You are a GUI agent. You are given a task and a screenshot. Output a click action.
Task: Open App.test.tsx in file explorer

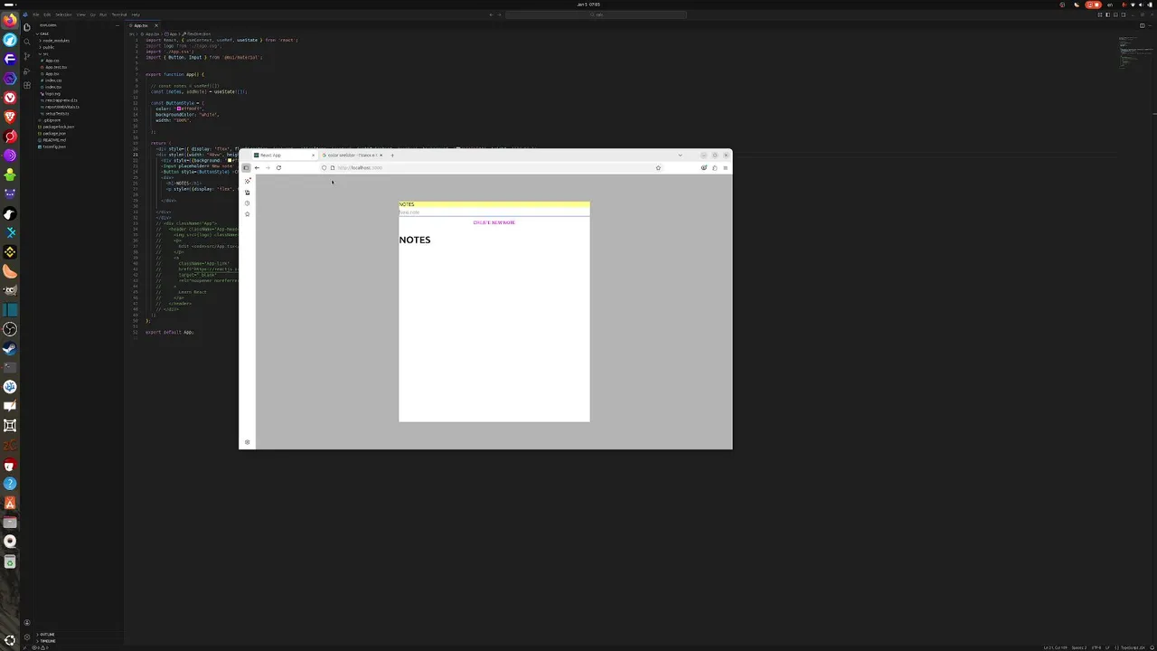[55, 67]
